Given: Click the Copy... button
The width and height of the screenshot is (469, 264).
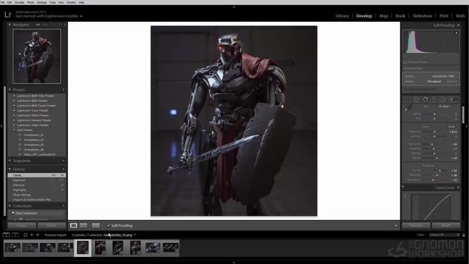Looking at the screenshot, I should click(x=22, y=226).
